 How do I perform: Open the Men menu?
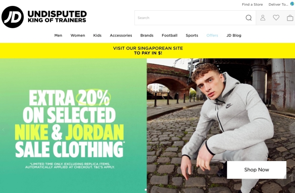pos(58,35)
